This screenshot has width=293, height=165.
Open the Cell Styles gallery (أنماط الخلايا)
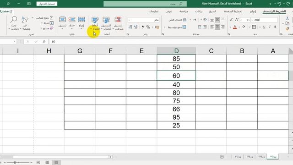point(95,23)
